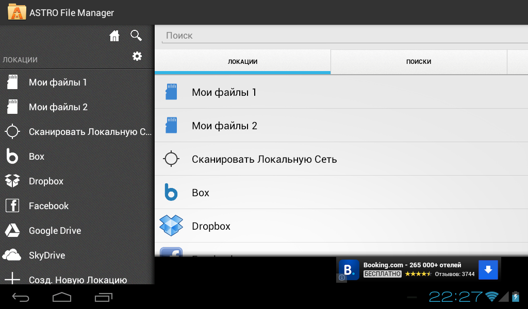Tap Box logo icon in sidebar
The height and width of the screenshot is (309, 528).
click(12, 156)
